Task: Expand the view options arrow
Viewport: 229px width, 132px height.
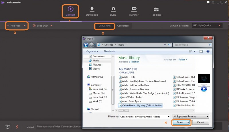Action: click(194, 51)
